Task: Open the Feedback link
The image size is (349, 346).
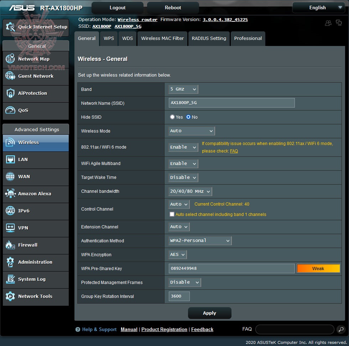Action: (202, 329)
